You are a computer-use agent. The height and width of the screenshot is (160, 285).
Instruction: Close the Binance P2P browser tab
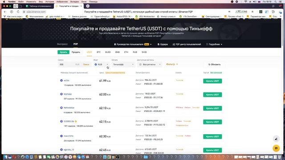(81, 6)
